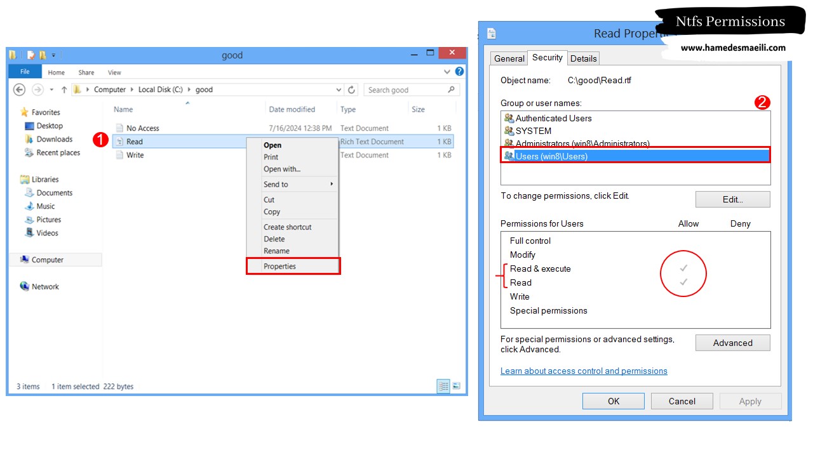Click the file icon in Properties title bar
813x457 pixels.
491,34
